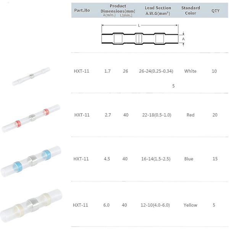Click the red solder connector image
This screenshot has height=229, width=229.
(x=31, y=118)
